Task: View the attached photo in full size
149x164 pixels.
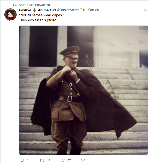Action: [84, 90]
